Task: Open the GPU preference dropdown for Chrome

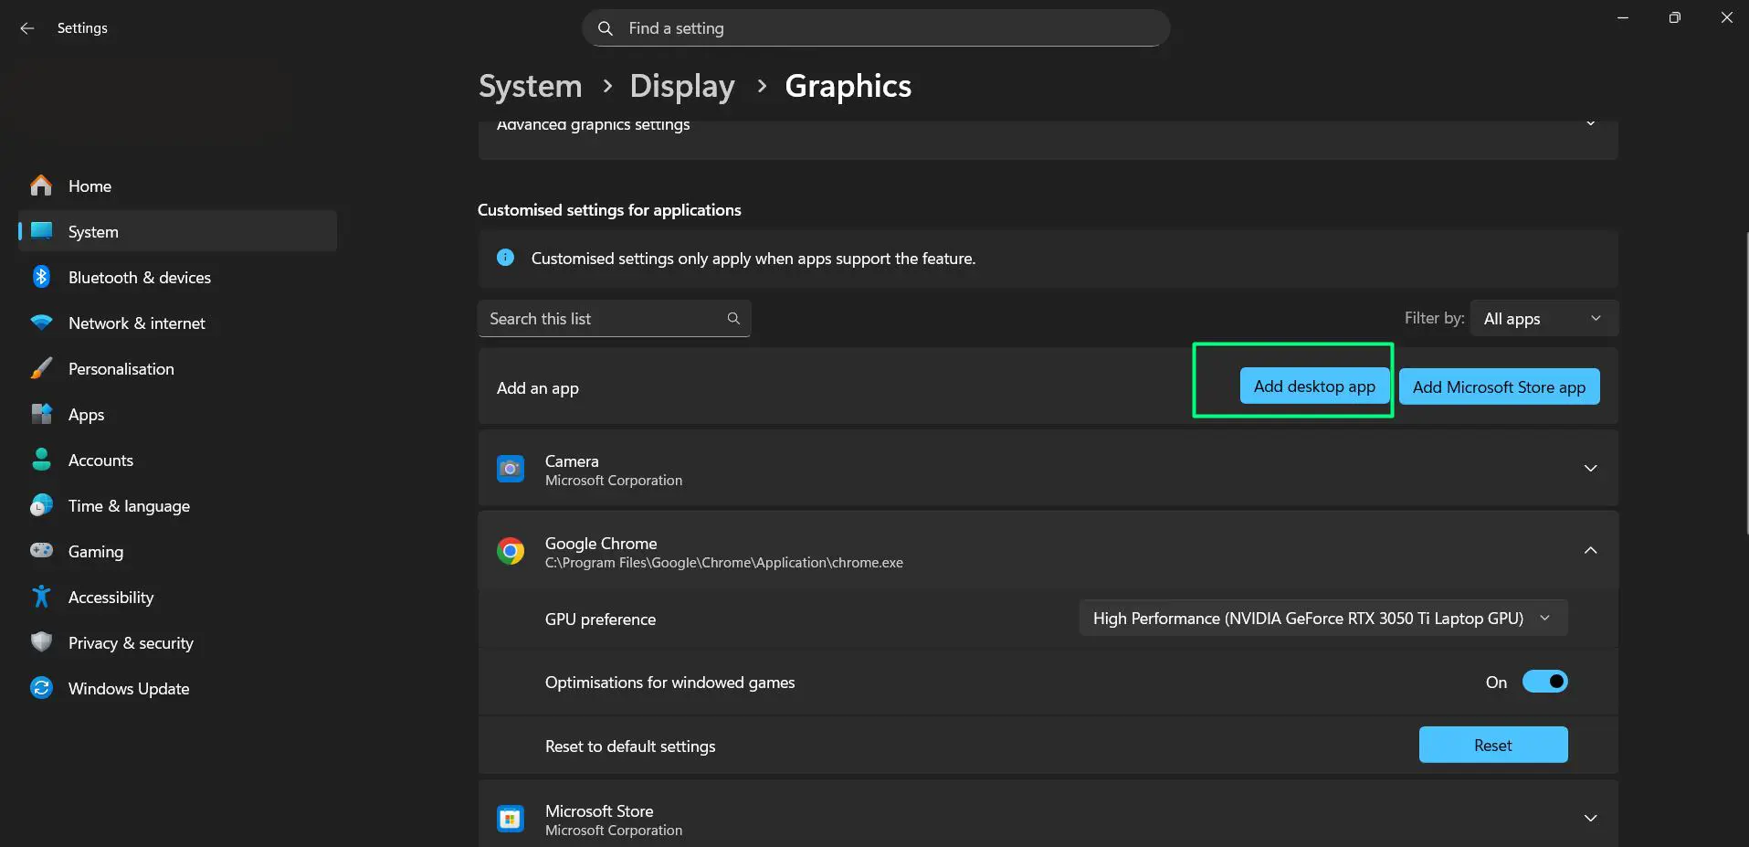Action: point(1321,618)
